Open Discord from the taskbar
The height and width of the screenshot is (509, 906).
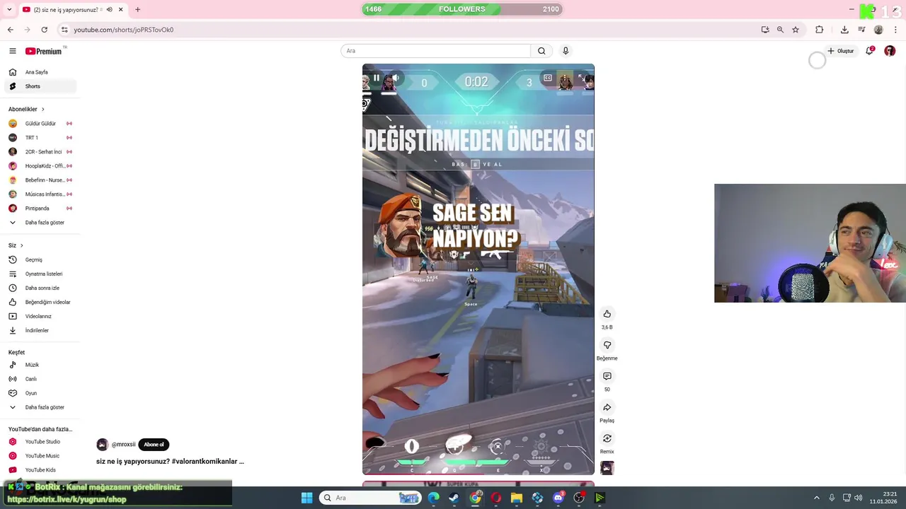coord(558,498)
